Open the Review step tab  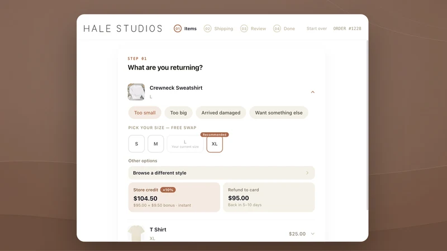click(x=253, y=28)
